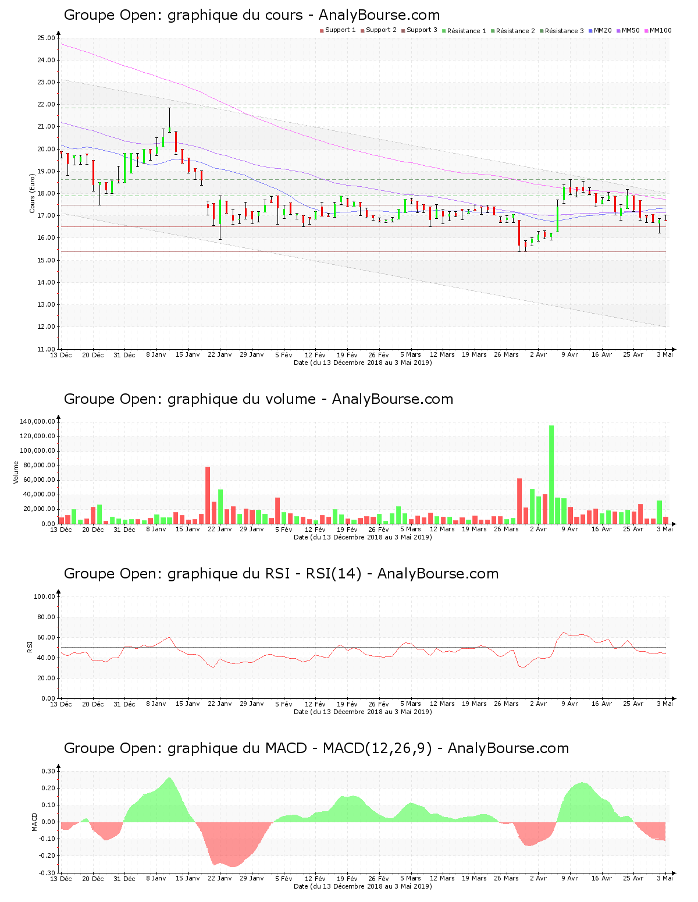Viewport: 698px width, 902px height.
Task: Select the Résistance 3 legend entry
Action: coord(561,31)
